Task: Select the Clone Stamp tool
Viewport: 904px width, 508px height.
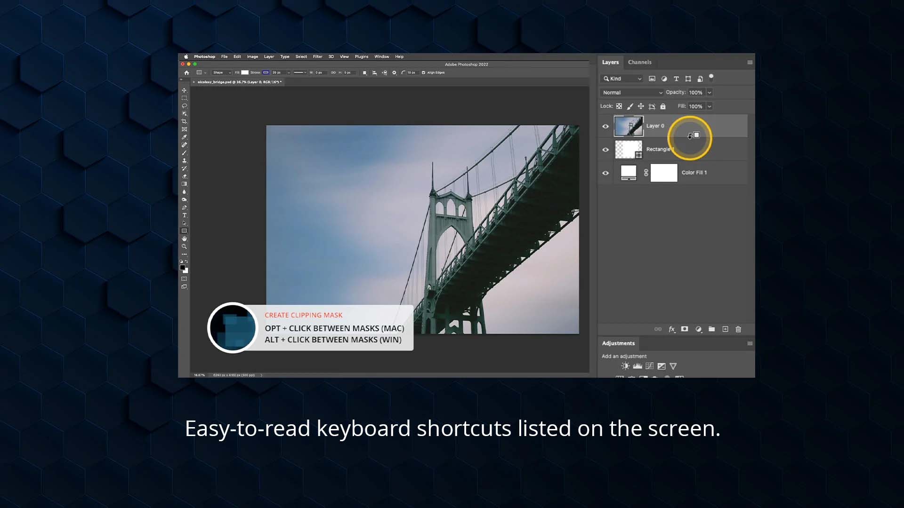Action: (184, 160)
